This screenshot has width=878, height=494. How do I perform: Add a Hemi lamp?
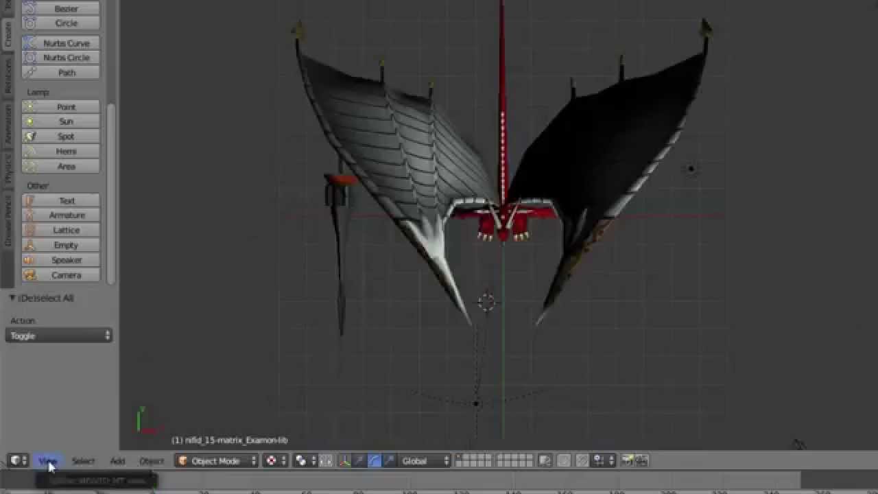[x=61, y=152]
